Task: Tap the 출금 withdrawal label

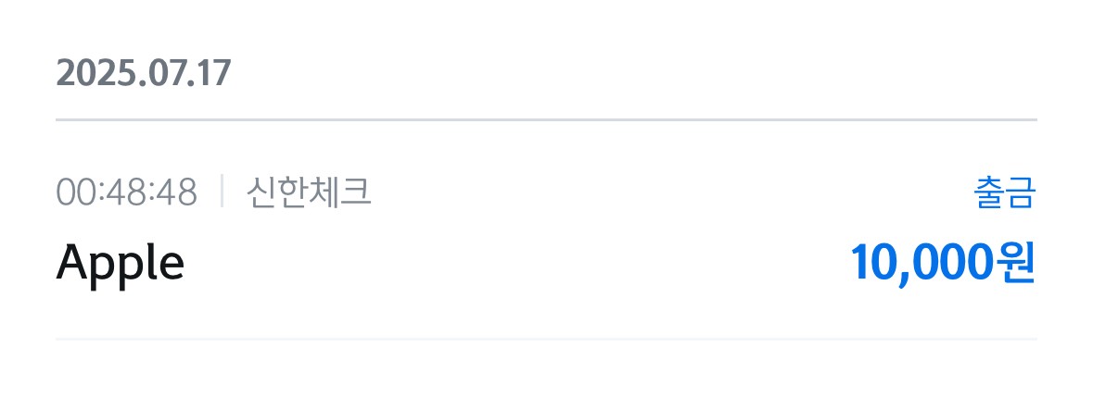Action: [1005, 193]
